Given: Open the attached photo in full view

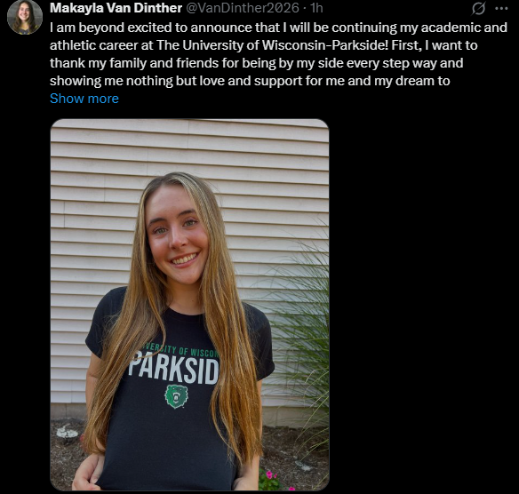Looking at the screenshot, I should point(189,305).
